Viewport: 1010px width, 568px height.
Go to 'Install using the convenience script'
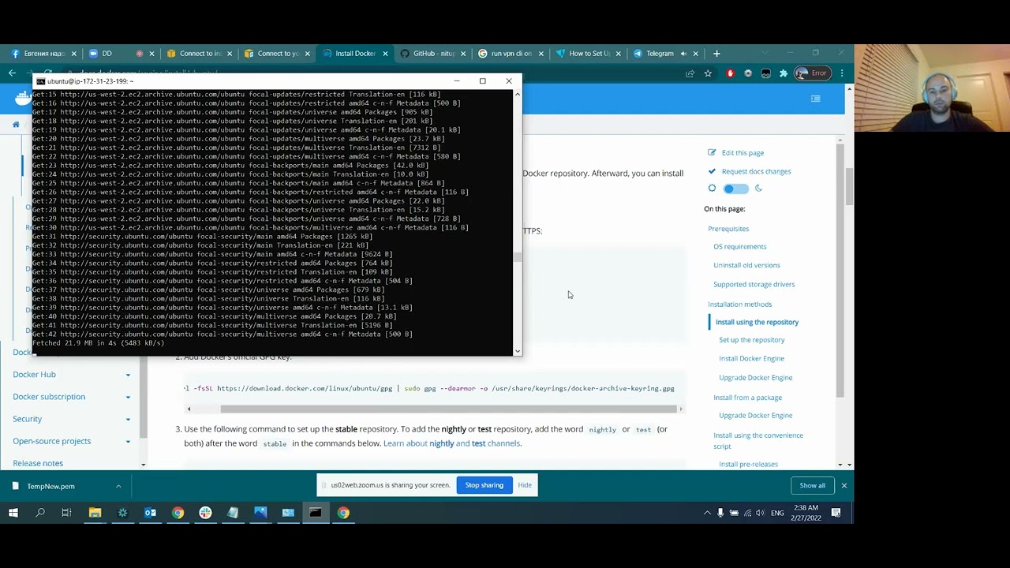[x=758, y=441]
